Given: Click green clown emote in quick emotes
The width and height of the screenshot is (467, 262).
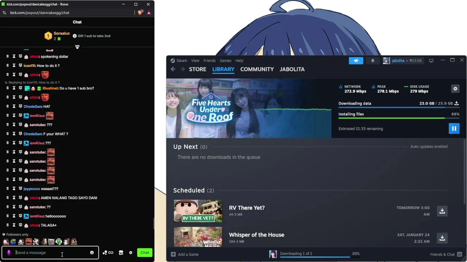Looking at the screenshot, I should 59,242.
